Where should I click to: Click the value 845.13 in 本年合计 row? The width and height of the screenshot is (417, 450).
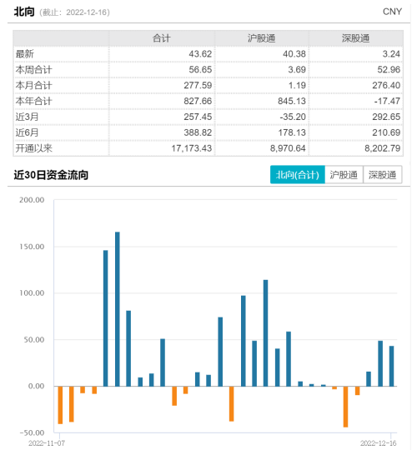click(292, 101)
